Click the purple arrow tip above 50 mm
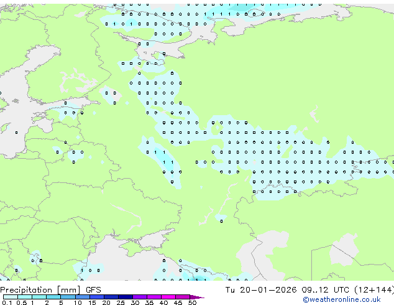Screen dimensions: 394x305 pyautogui.click(x=197, y=297)
